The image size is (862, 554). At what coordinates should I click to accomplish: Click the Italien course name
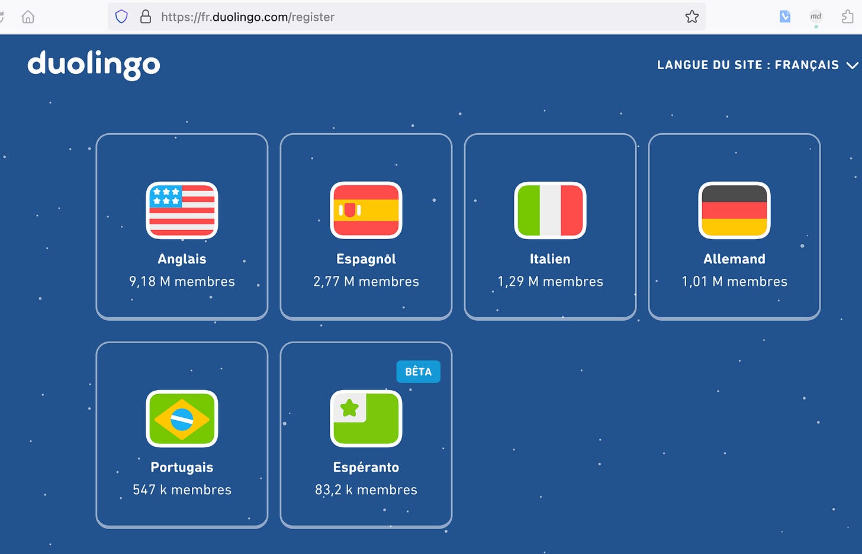(550, 259)
